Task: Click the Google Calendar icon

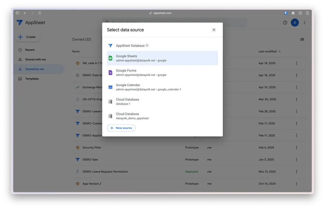Action: 110,87
